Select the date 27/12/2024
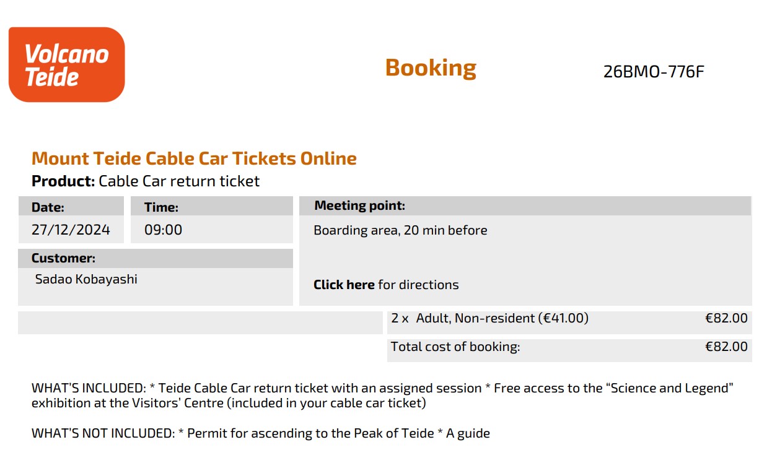This screenshot has width=772, height=450. point(71,230)
